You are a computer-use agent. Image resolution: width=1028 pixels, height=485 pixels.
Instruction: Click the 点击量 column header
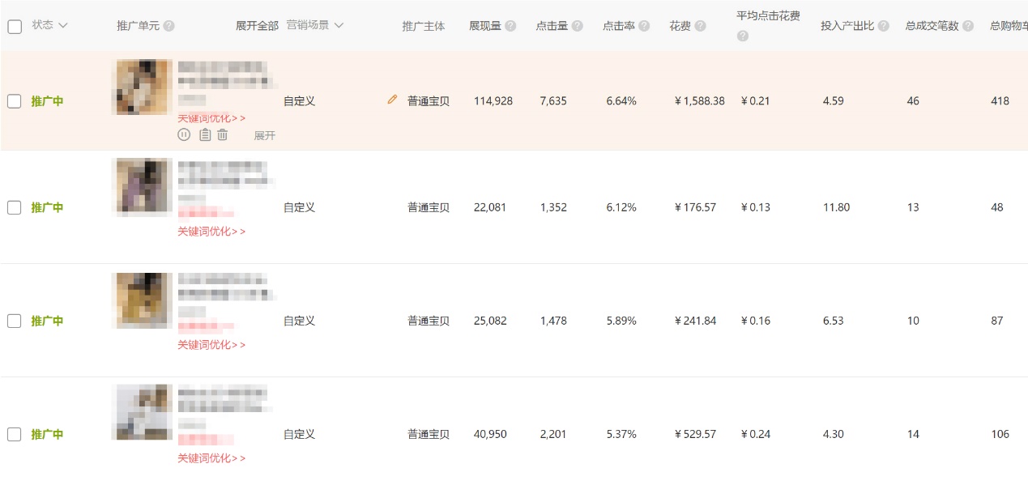[552, 26]
